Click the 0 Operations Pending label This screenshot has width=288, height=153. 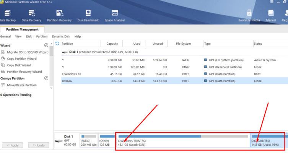coord(16,95)
